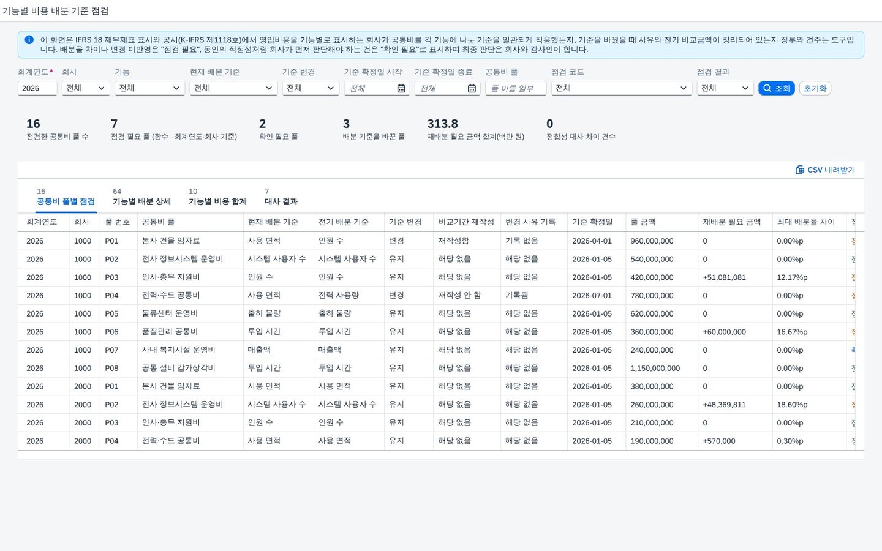Image resolution: width=882 pixels, height=551 pixels.
Task: Focus the 회계연도 input field
Action: [x=37, y=88]
